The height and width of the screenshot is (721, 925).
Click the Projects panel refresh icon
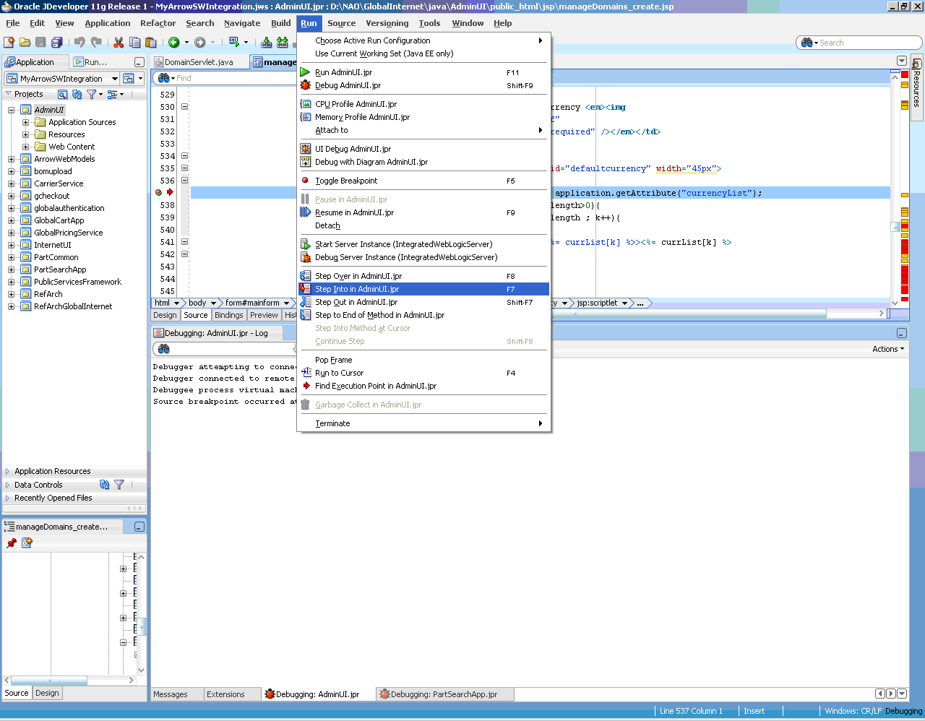pos(77,94)
